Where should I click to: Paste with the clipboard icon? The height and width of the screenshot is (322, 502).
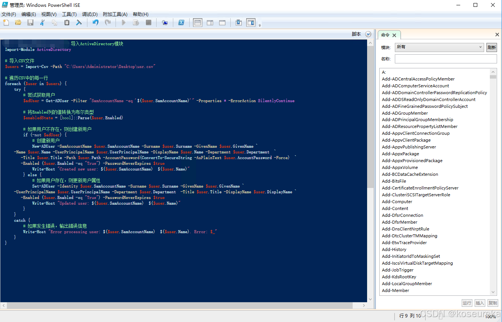[x=67, y=23]
